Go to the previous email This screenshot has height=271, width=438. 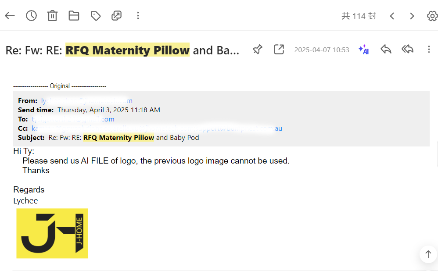(x=392, y=16)
